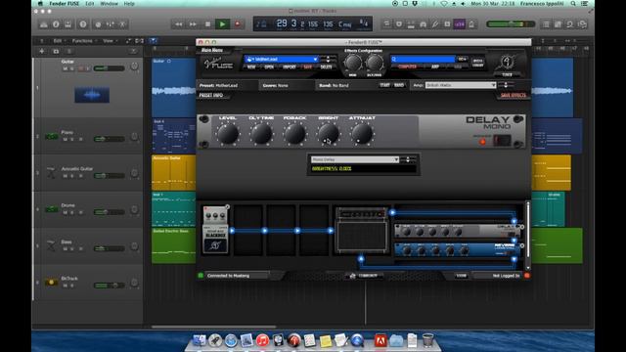
Task: Click the Guitar track volume slider
Action: tap(109, 68)
